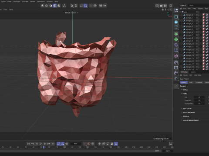Add Cube primitive from palette
This screenshot has width=209, height=156.
[176, 22]
